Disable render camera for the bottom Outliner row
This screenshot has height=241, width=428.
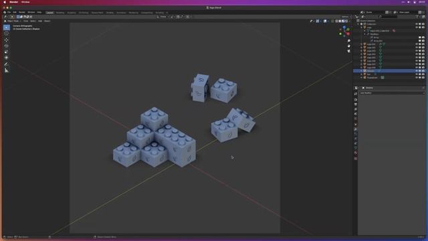point(423,78)
